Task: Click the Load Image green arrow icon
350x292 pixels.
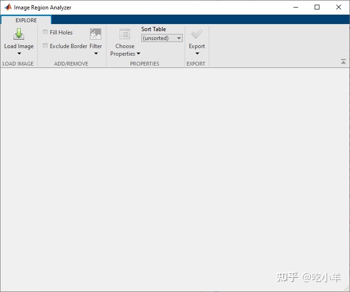Action: 19,34
